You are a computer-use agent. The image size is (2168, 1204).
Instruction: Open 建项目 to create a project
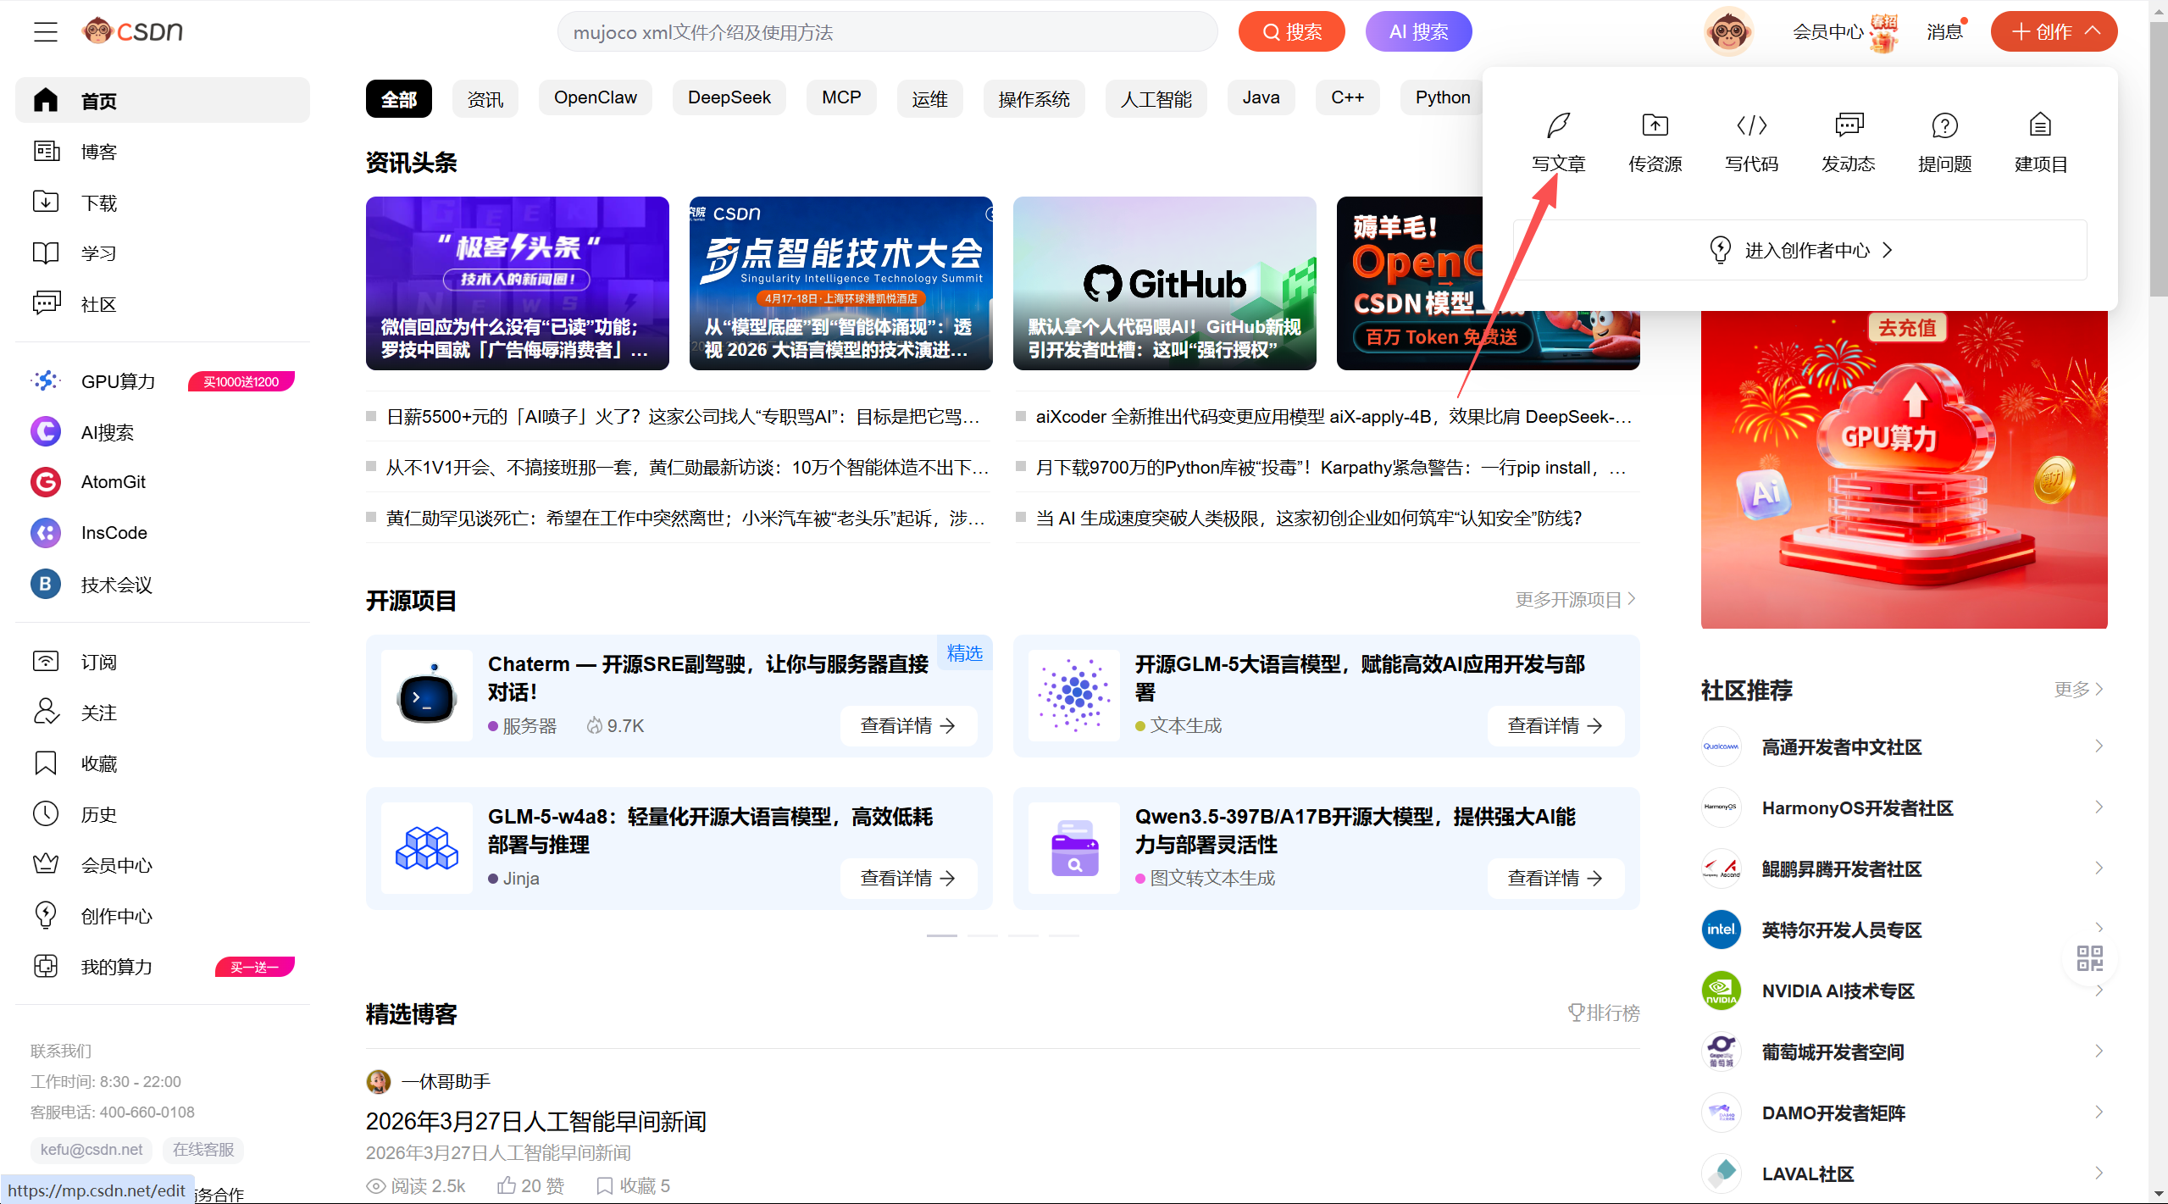point(2040,163)
